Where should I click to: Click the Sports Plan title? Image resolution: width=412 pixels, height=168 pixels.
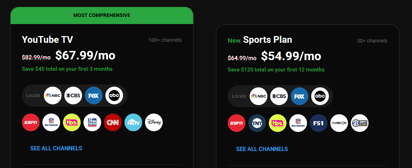[x=267, y=40]
